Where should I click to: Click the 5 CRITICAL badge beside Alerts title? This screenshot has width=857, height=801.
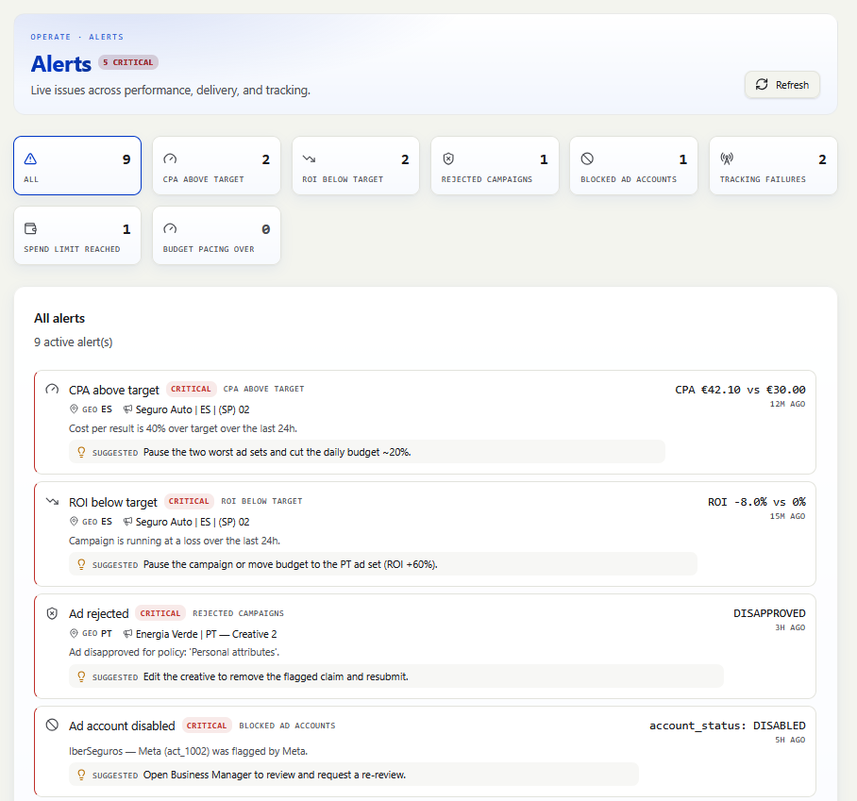(x=128, y=62)
